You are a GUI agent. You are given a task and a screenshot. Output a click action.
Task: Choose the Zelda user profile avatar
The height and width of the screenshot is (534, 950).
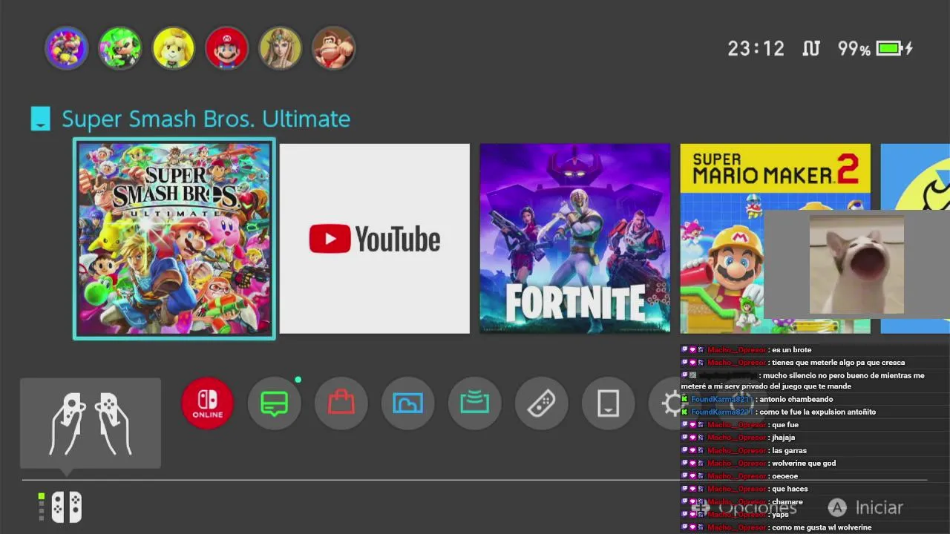click(281, 48)
